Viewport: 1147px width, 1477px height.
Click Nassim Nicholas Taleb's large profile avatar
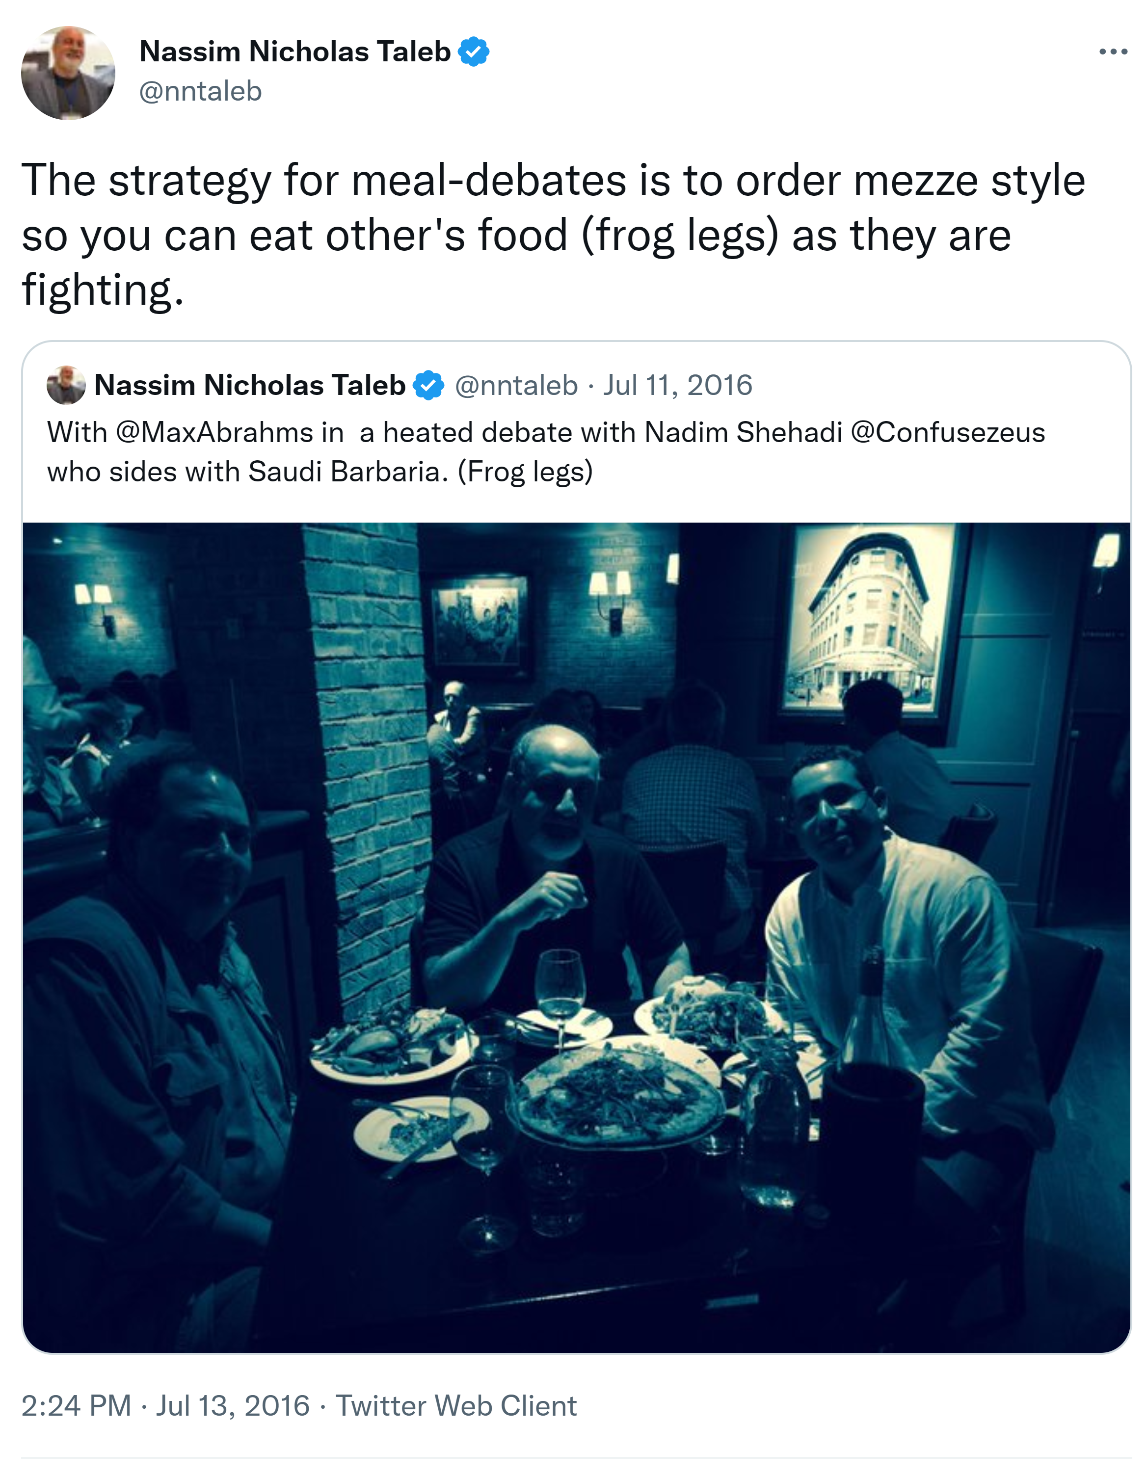click(x=68, y=73)
